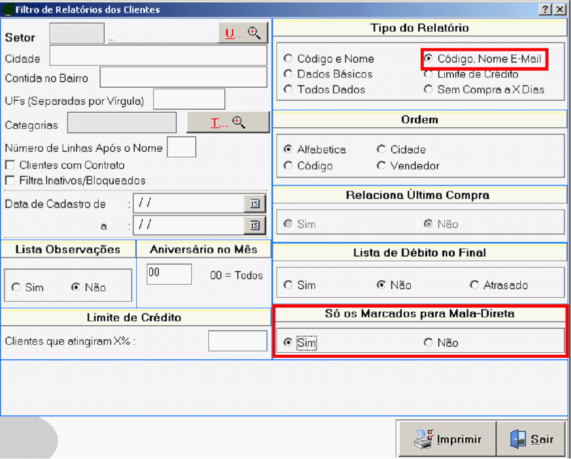This screenshot has height=459, width=571.
Task: Order report by Vendedor
Action: [382, 165]
